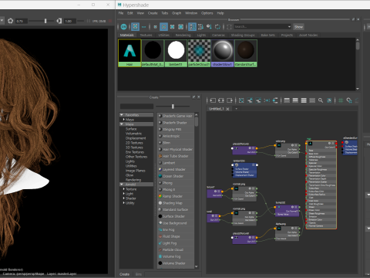Click the round teal icon starting Browser toolbar
The width and height of the screenshot is (370, 278).
coord(123,27)
